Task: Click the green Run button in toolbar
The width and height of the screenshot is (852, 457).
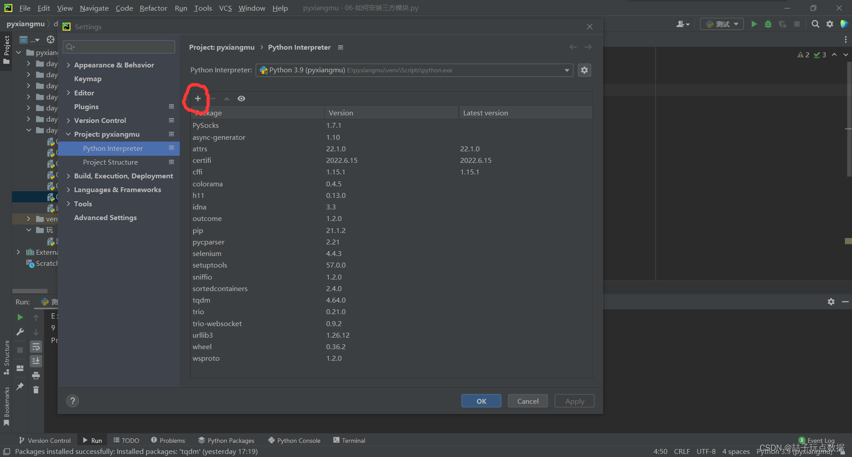Action: click(754, 24)
